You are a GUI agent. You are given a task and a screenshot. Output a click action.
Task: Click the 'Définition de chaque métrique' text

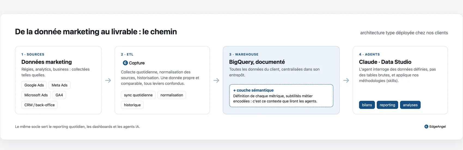pyautogui.click(x=275, y=98)
